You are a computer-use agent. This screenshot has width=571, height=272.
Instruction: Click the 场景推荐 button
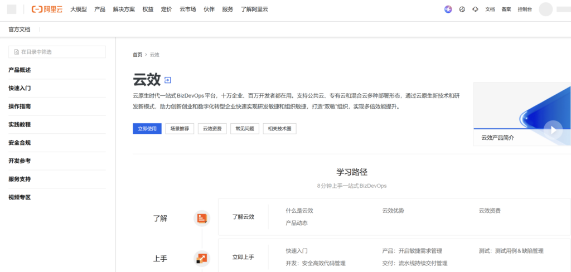[x=180, y=129]
